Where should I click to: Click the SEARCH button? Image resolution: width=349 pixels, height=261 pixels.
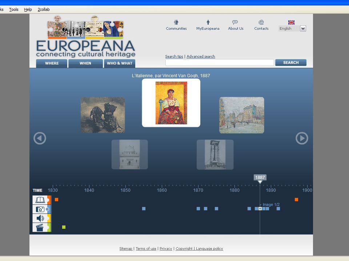tap(291, 63)
